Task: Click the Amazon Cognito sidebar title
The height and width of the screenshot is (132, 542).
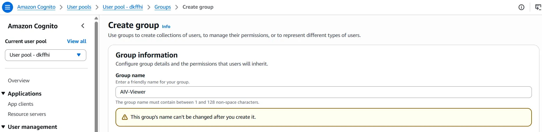Action: click(x=33, y=26)
